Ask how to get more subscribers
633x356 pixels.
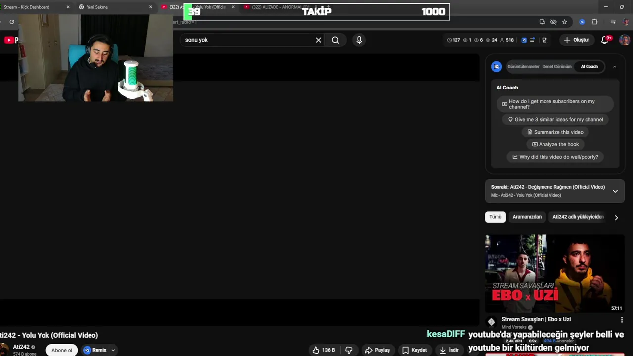(x=555, y=104)
